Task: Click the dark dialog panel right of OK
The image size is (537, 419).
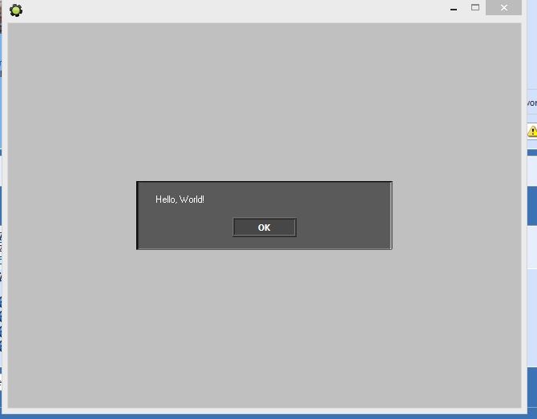Action: [343, 228]
